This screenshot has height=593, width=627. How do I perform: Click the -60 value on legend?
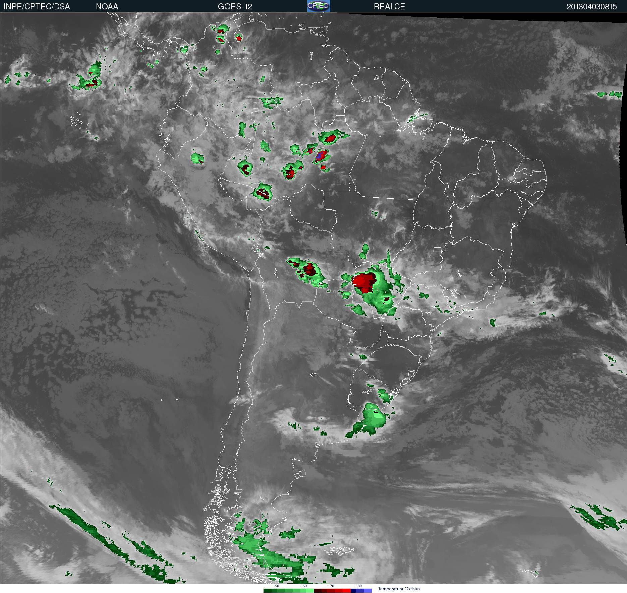pyautogui.click(x=304, y=586)
